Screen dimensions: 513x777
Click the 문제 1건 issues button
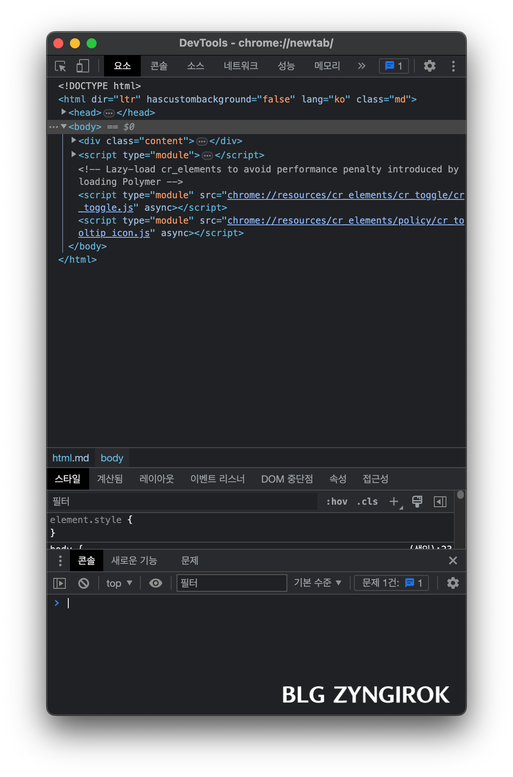(391, 583)
